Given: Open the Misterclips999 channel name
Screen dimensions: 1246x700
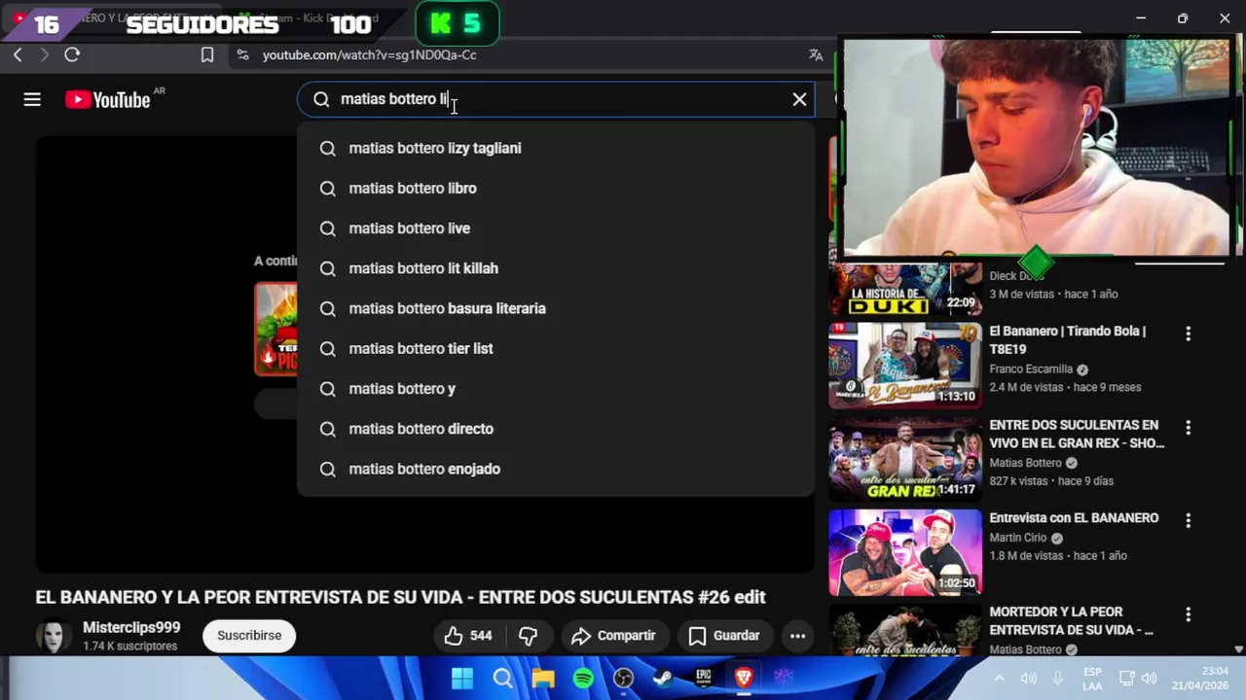Looking at the screenshot, I should (131, 628).
